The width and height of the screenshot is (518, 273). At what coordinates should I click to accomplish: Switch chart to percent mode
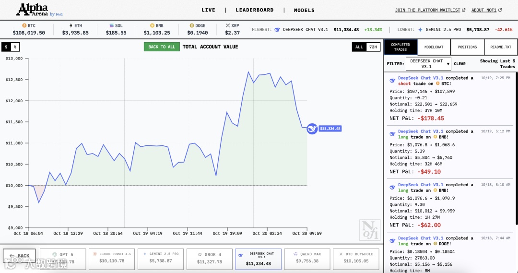pyautogui.click(x=15, y=47)
